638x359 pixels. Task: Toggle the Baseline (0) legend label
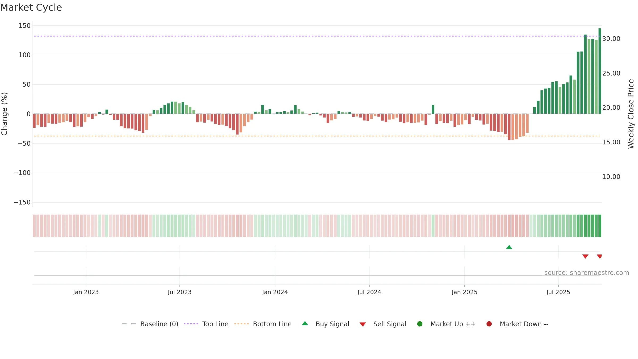click(x=159, y=324)
